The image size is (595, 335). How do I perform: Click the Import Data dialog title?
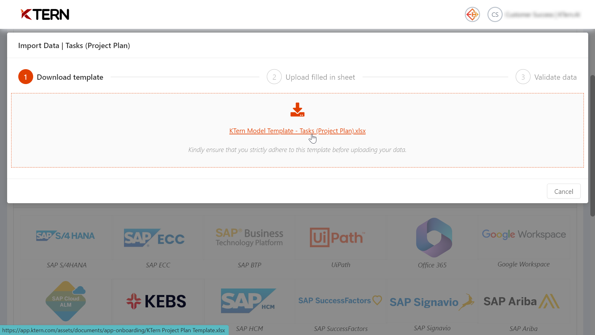click(74, 46)
